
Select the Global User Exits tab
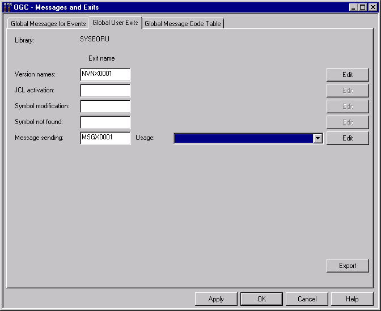[x=115, y=23]
